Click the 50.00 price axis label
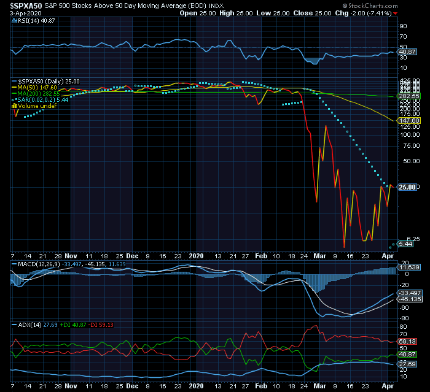The width and height of the screenshot is (430, 392). click(x=412, y=161)
